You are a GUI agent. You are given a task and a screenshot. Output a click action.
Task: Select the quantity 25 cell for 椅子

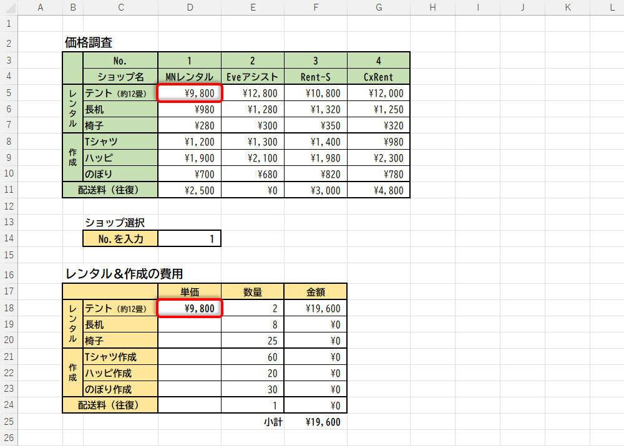pyautogui.click(x=252, y=341)
